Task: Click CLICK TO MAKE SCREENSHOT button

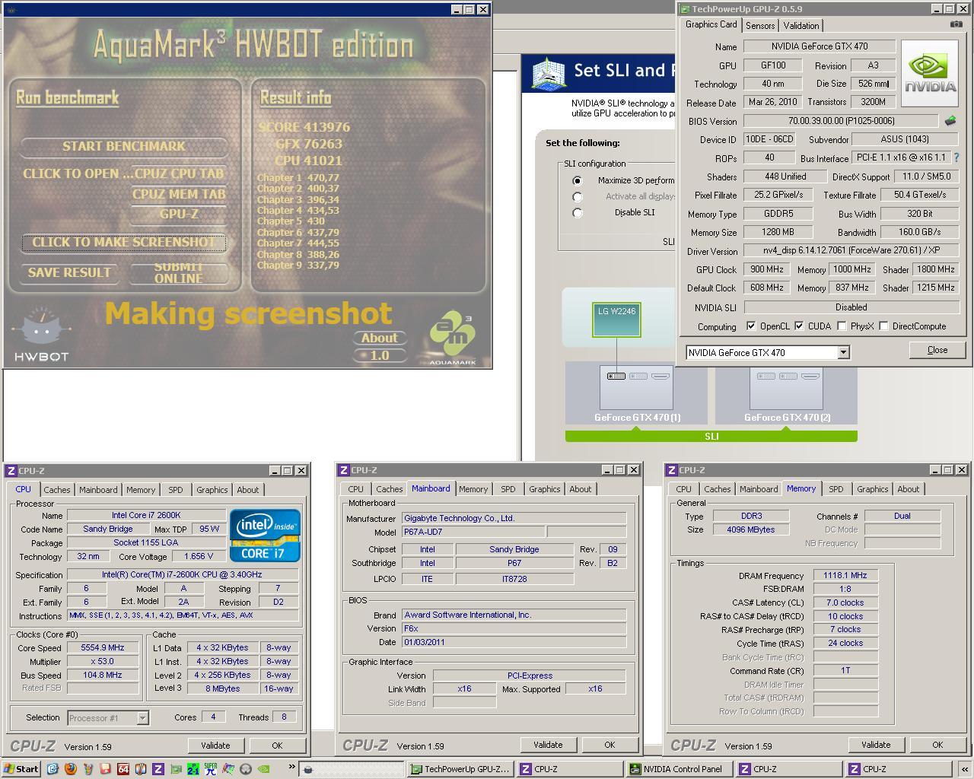Action: pyautogui.click(x=124, y=242)
